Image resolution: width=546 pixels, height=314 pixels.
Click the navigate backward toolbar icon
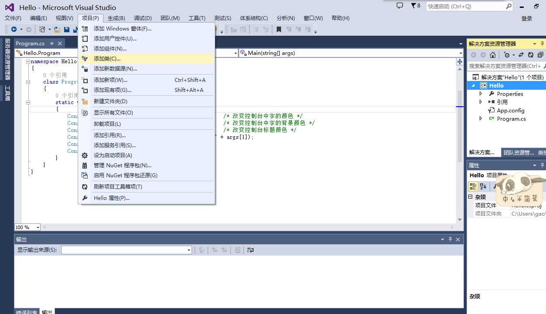click(14, 30)
